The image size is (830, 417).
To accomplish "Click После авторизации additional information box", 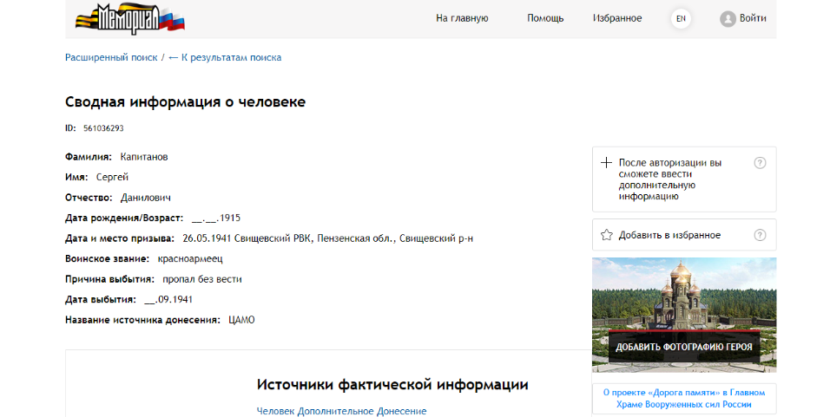I will pos(684,179).
